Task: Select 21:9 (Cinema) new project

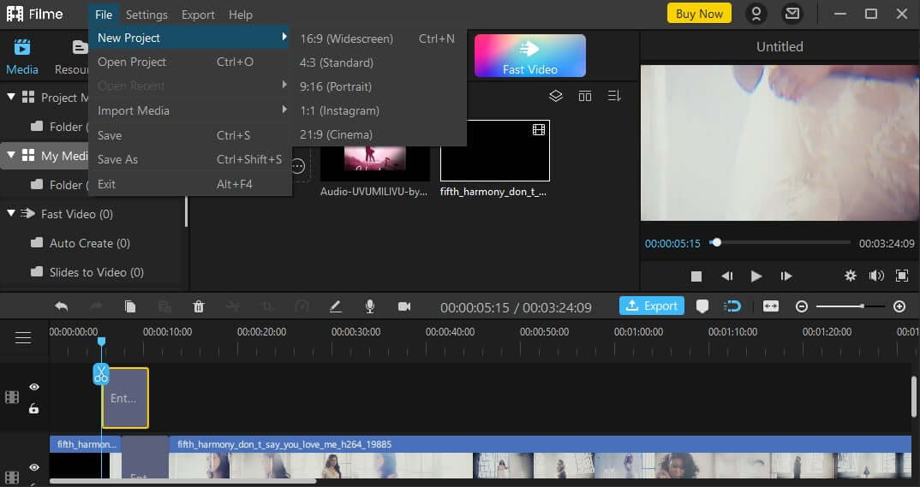Action: pyautogui.click(x=379, y=134)
